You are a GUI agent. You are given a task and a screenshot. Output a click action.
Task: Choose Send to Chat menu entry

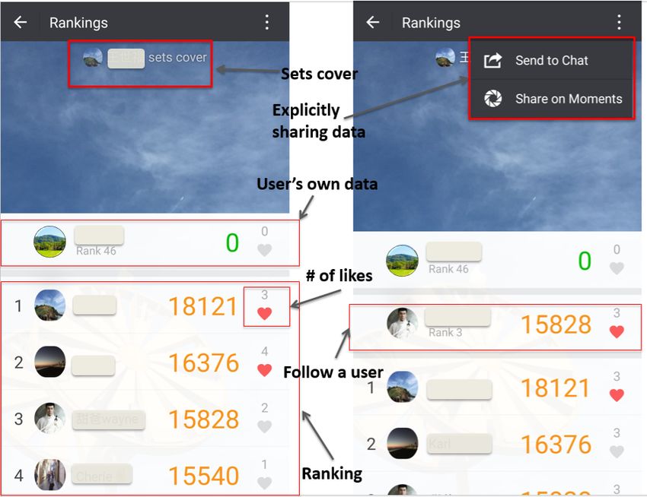coord(551,61)
